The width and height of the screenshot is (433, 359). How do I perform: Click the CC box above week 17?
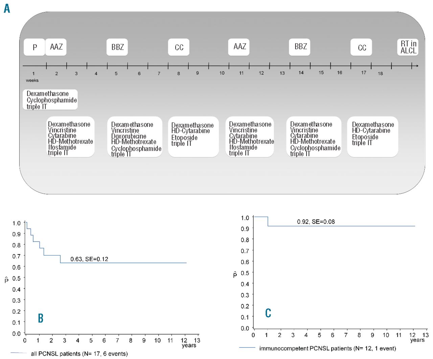(x=361, y=47)
